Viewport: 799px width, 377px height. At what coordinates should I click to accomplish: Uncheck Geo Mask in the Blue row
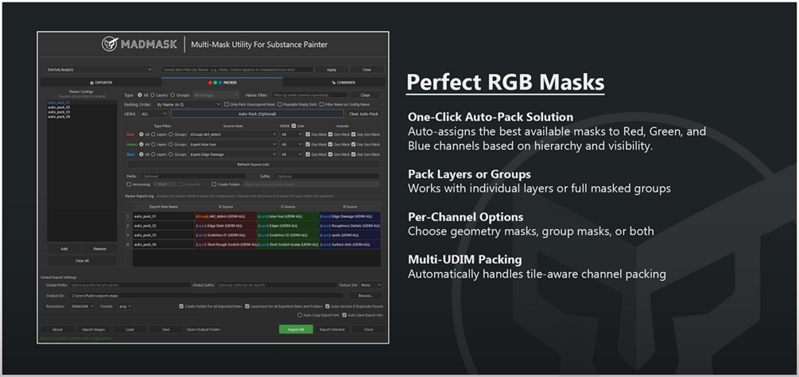pos(330,154)
